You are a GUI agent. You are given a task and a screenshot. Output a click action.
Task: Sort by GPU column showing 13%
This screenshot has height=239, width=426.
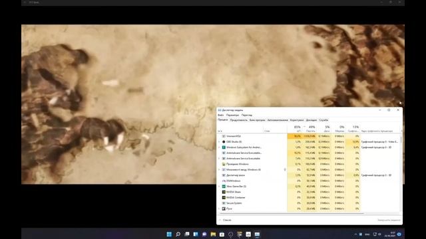353,129
